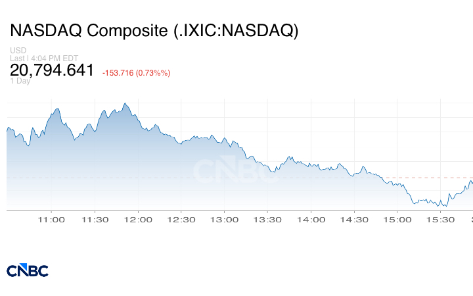Image resolution: width=473 pixels, height=296 pixels.
Task: Open the NASDAQ Composite title heading
Action: pyautogui.click(x=154, y=31)
